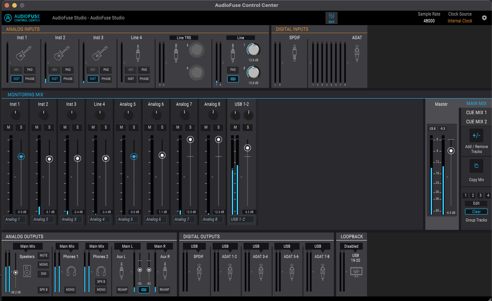
Task: Toggle INST on the Inst 1 input
Action: coord(16,79)
